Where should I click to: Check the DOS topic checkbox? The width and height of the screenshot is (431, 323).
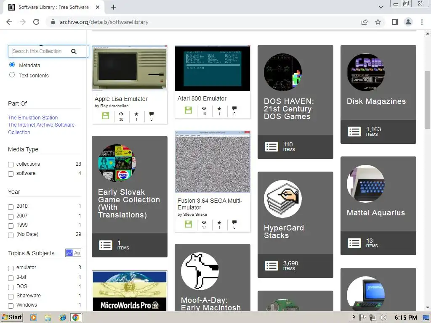(11, 288)
